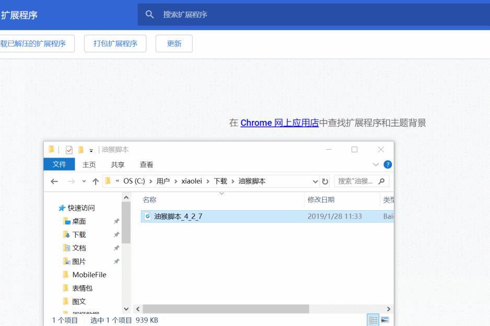Sort by the 修改日期 column header
Screen dimensions: 490x326
pyautogui.click(x=321, y=200)
